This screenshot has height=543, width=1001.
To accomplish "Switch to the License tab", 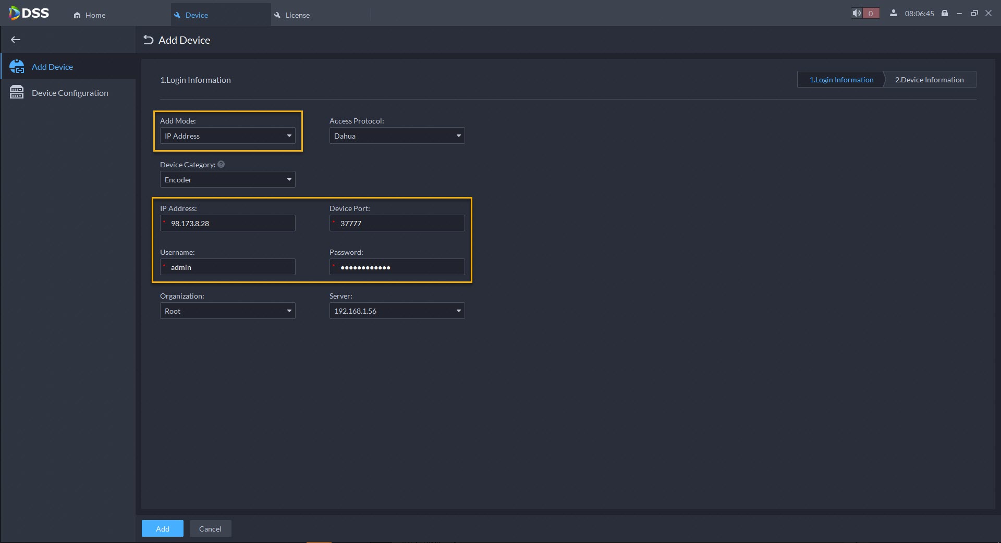I will pos(297,15).
